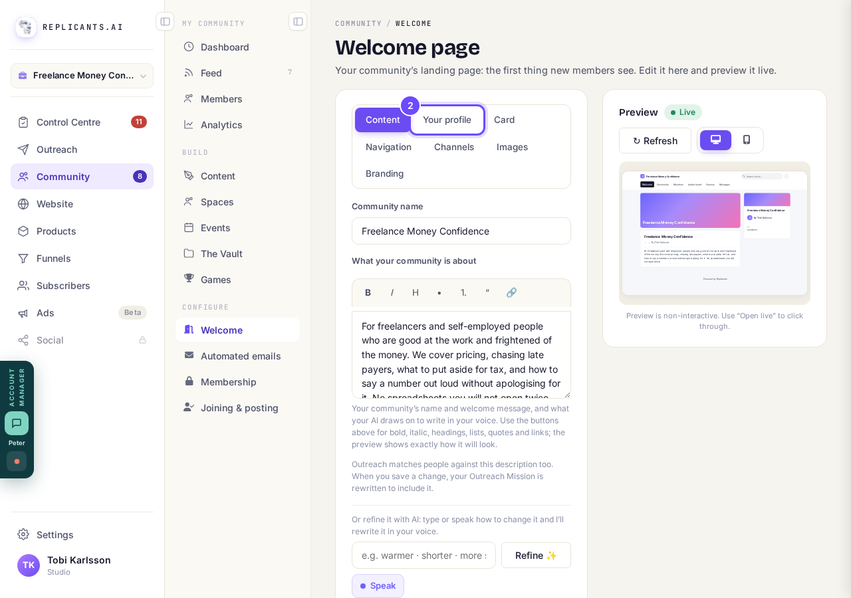Image resolution: width=851 pixels, height=598 pixels.
Task: Go to Funnels
Action: tap(82, 258)
